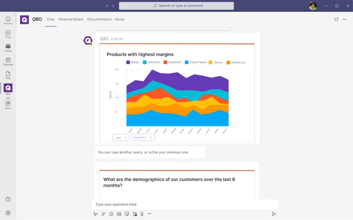Open the Teams section in sidebar

point(8,48)
